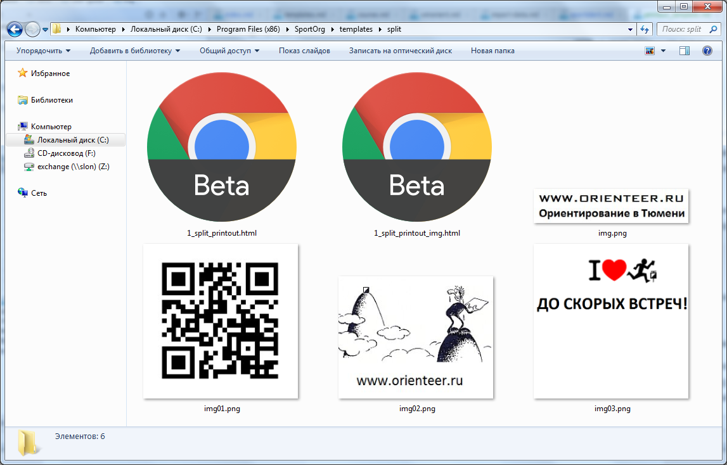Select 'Компьютер' breadcrumb in address bar
727x465 pixels.
click(96, 29)
